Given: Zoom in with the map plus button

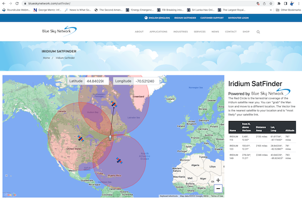Looking at the screenshot, I should (x=218, y=180).
